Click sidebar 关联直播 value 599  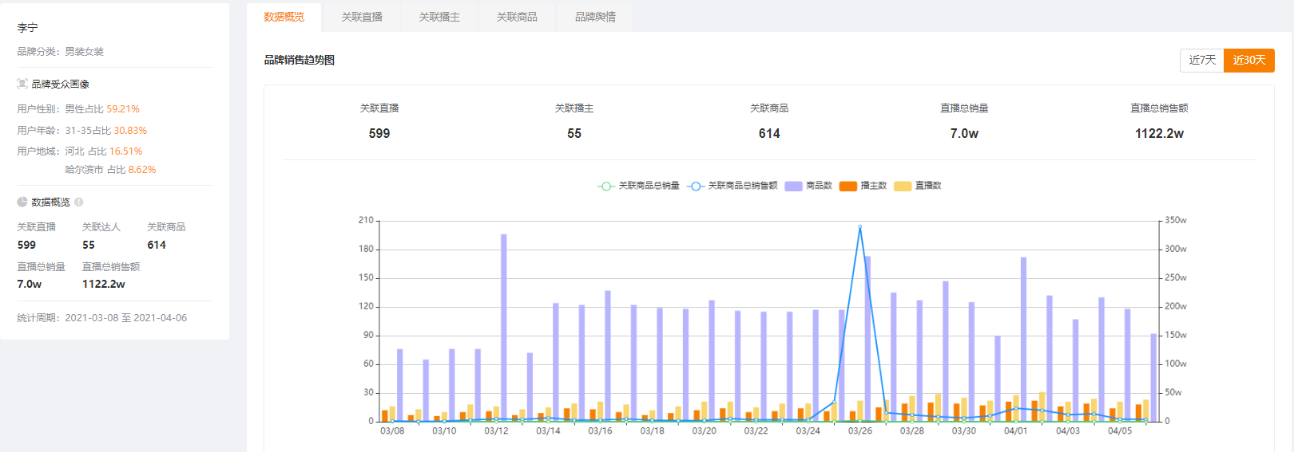[26, 246]
